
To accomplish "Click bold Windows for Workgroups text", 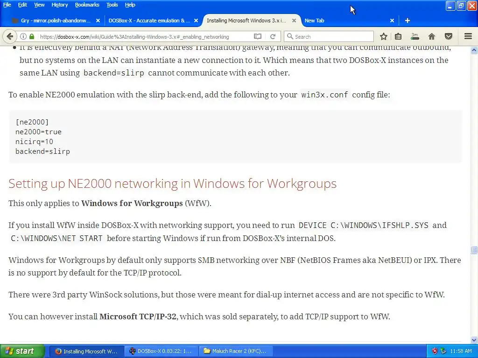I will click(132, 203).
